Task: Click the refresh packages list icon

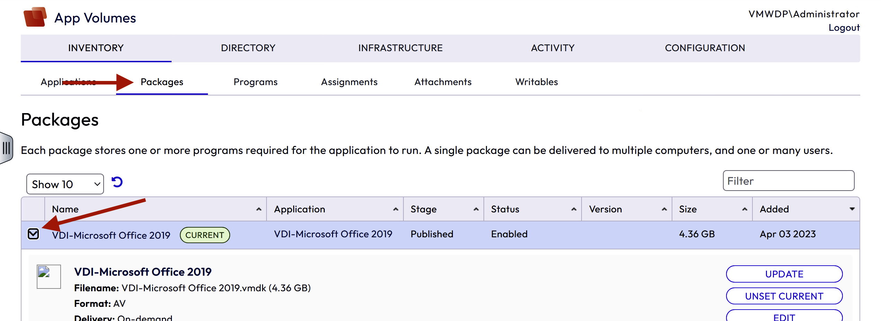Action: [x=117, y=182]
